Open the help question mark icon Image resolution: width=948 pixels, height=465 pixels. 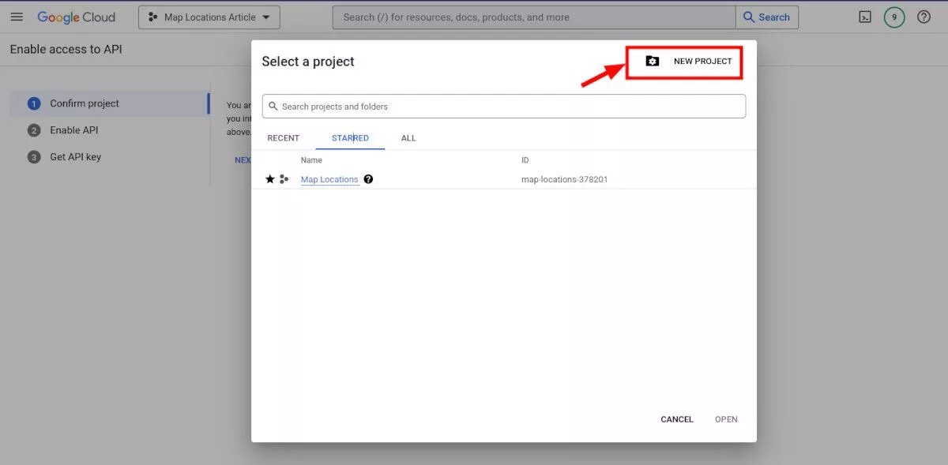(x=924, y=17)
